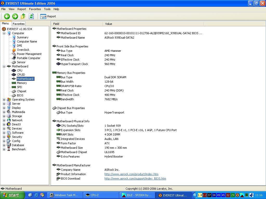Select the HyperTransport Clock row
This screenshot has height=199, width=266.
127,64
